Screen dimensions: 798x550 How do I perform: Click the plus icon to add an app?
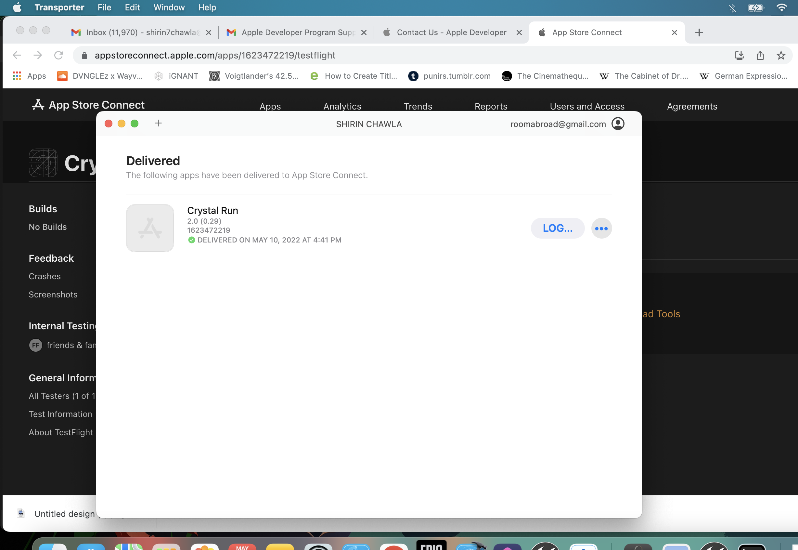pos(159,123)
